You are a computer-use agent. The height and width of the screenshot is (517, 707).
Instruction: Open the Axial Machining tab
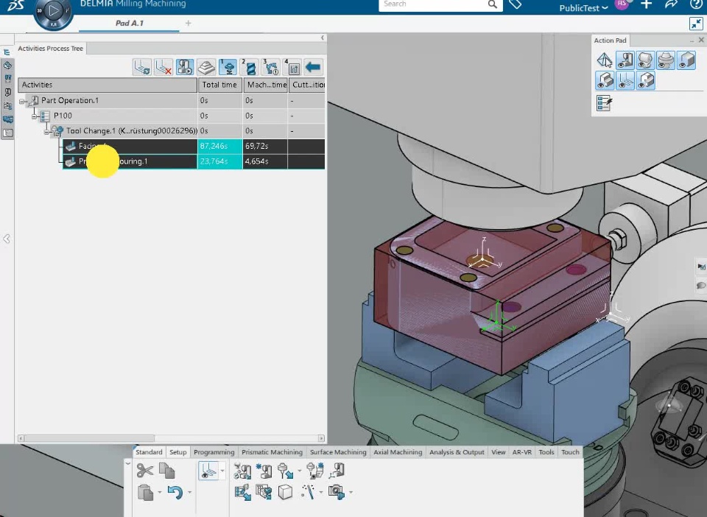coord(398,452)
